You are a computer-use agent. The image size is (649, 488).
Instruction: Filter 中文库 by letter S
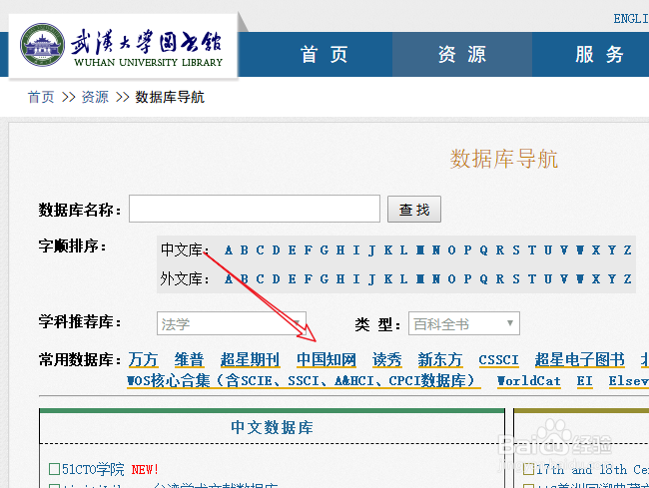[516, 250]
